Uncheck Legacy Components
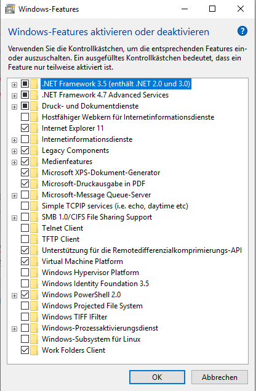This screenshot has height=391, width=256. tap(25, 150)
